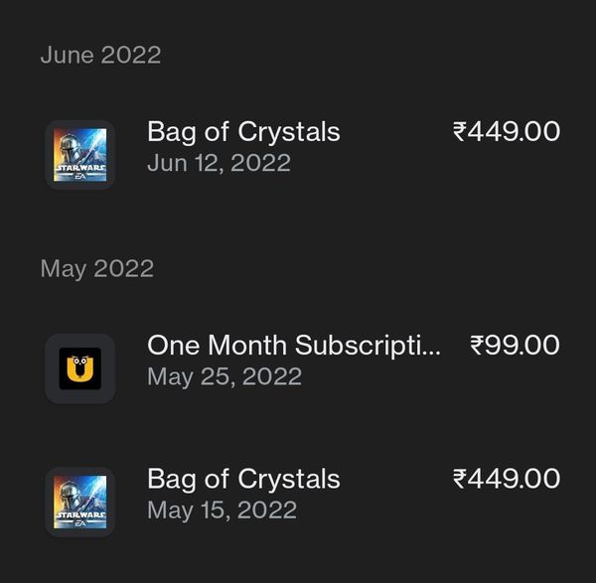Tap the June 2022 section header
The width and height of the screenshot is (596, 583).
point(100,55)
